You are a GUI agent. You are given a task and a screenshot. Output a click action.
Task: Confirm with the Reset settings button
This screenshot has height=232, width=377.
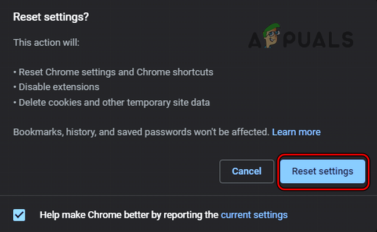(322, 172)
